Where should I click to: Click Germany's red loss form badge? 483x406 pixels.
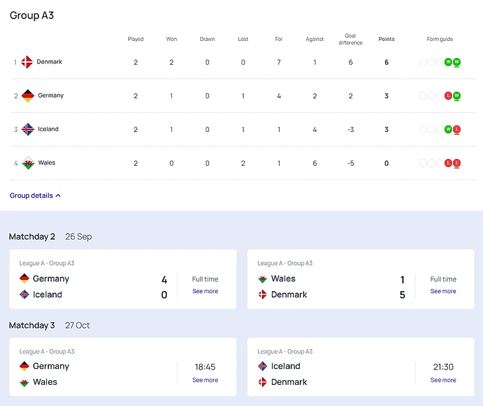pos(448,96)
